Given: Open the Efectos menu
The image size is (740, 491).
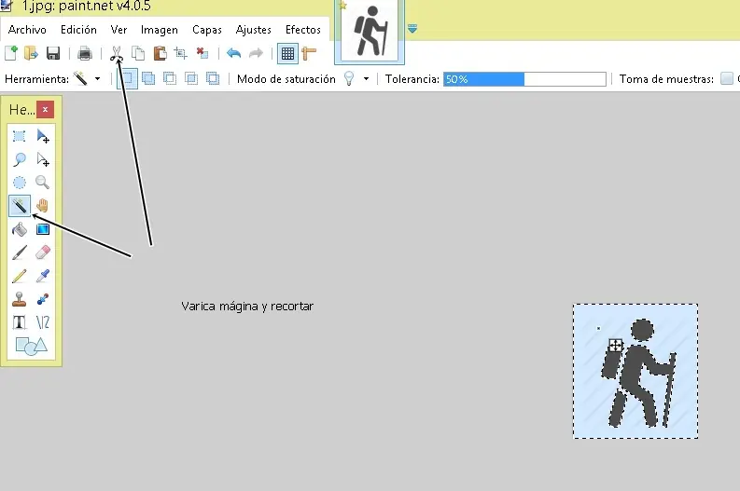Looking at the screenshot, I should [303, 30].
